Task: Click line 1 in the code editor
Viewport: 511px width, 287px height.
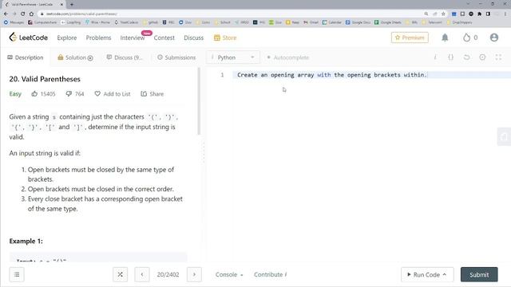Action: click(371, 75)
